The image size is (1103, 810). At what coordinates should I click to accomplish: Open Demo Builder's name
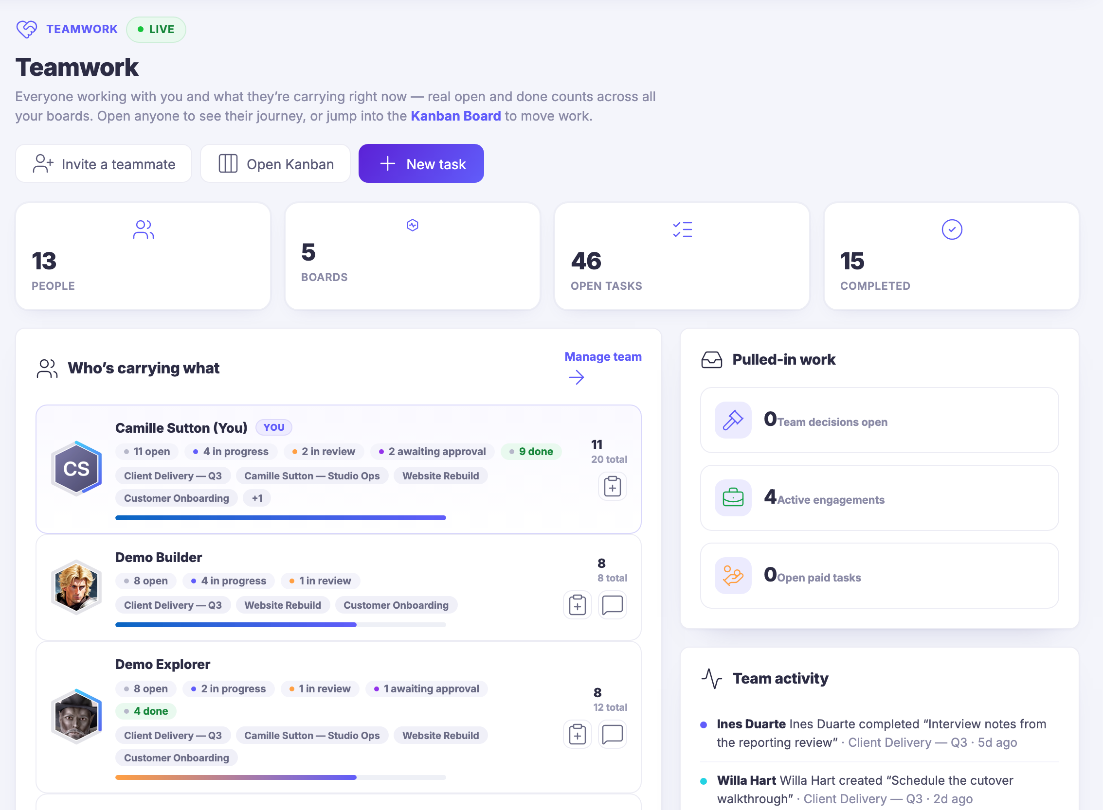[158, 558]
